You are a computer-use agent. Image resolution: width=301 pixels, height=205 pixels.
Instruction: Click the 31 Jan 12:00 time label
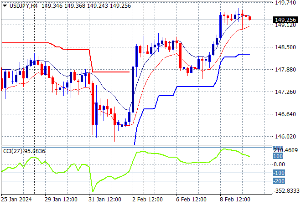(105, 200)
